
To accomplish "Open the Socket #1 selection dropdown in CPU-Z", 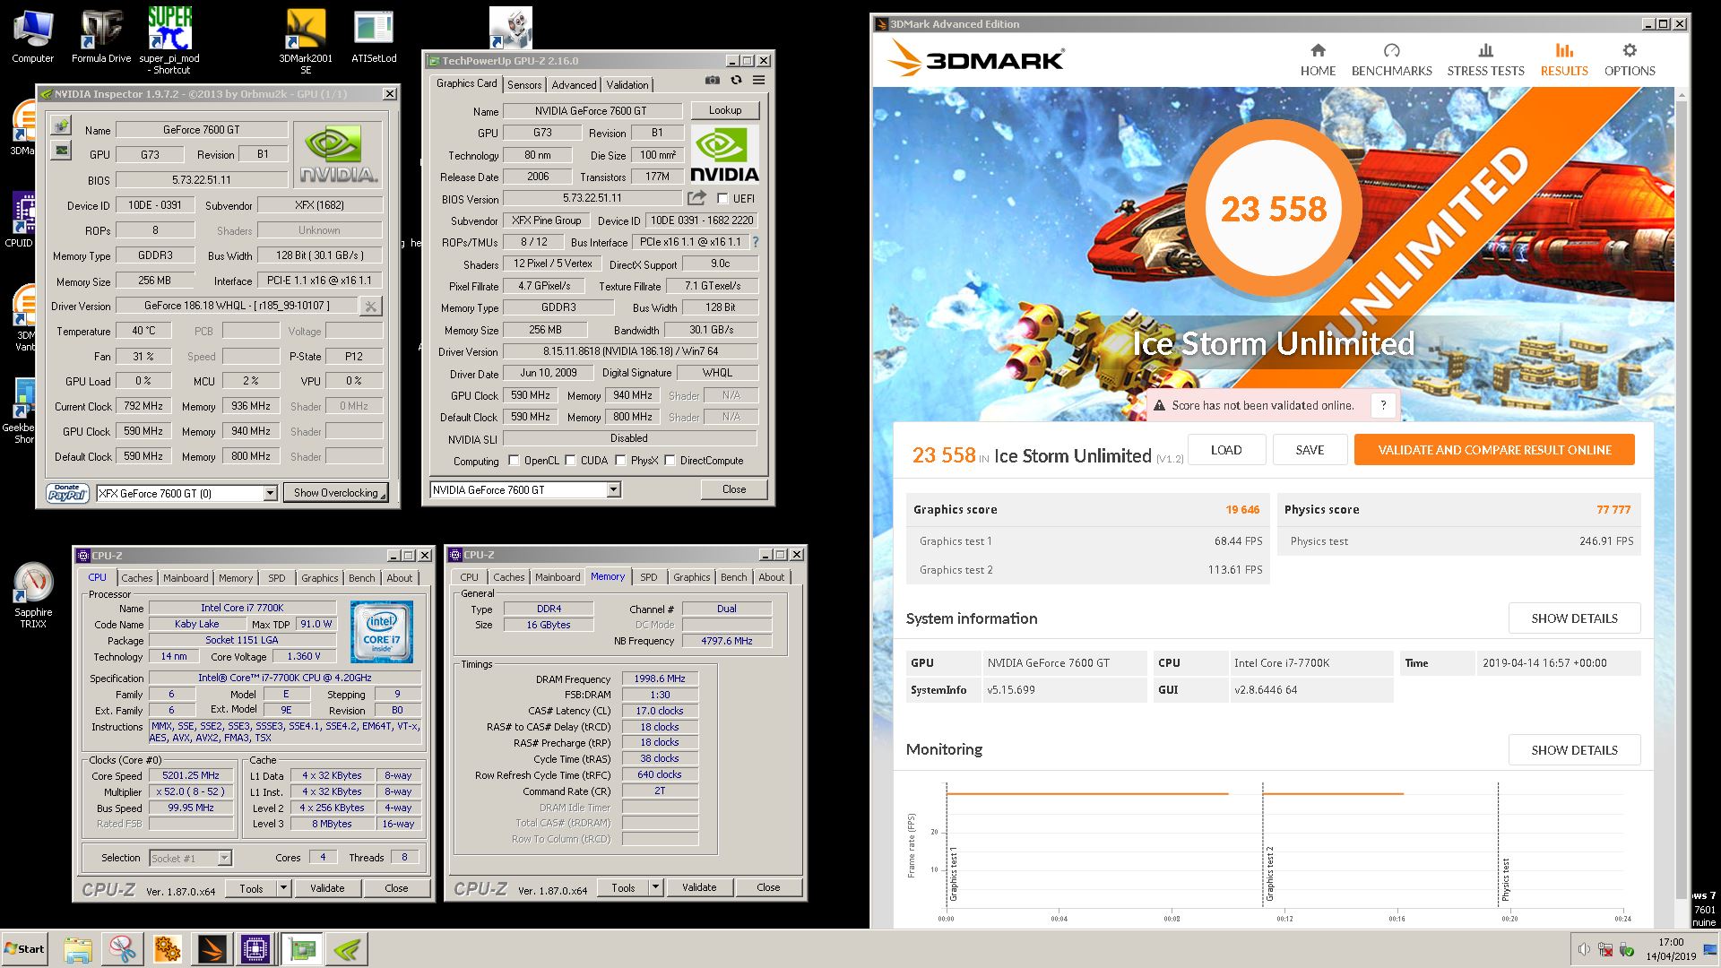I will [224, 858].
